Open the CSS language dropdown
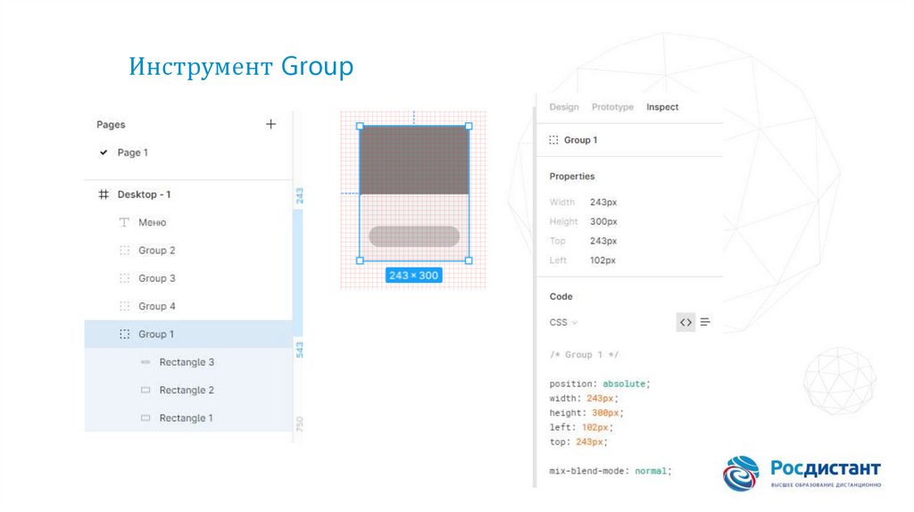Image resolution: width=914 pixels, height=512 pixels. 563,322
